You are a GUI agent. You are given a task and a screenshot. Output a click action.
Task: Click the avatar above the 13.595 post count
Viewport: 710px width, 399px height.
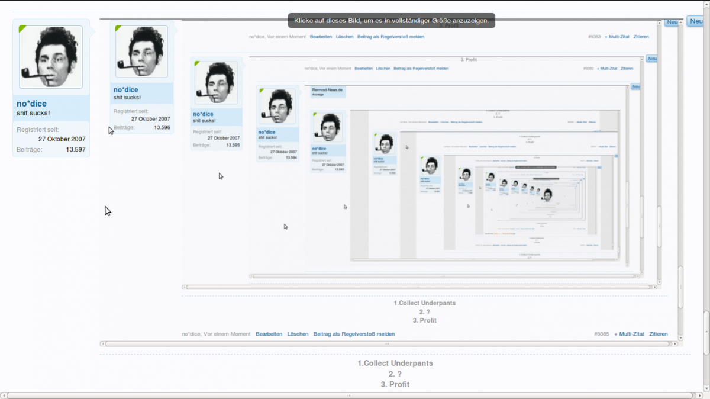(x=216, y=83)
